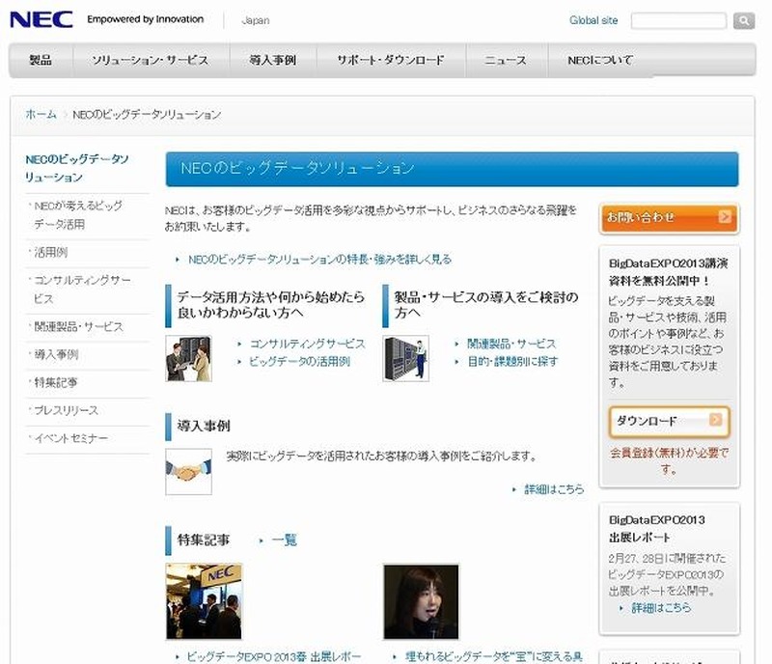Open the 一覧 link next to 特集記事
Viewport: 772px width, 664px height.
click(x=284, y=540)
